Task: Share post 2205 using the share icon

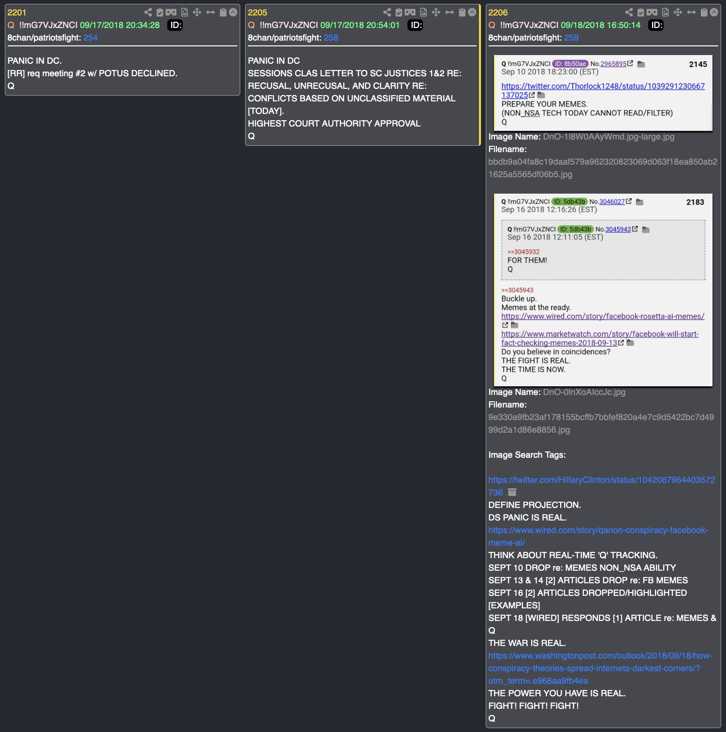Action: (x=387, y=12)
